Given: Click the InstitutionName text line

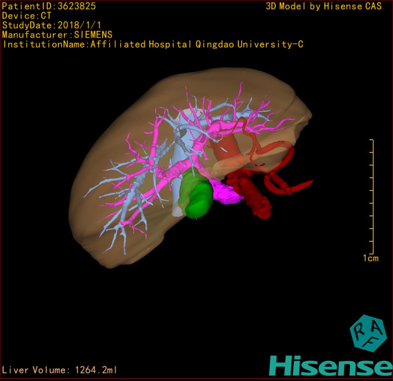Looking at the screenshot, I should point(152,44).
